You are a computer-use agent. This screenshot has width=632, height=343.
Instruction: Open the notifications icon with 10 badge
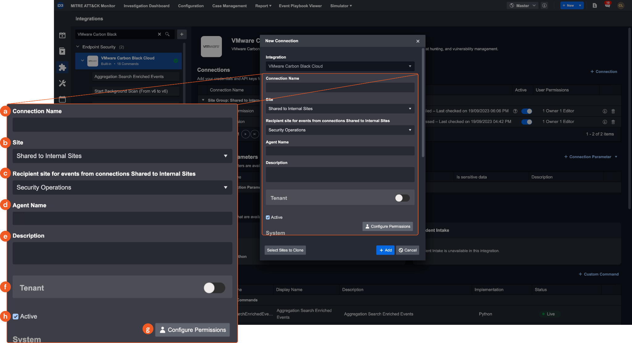(x=607, y=5)
